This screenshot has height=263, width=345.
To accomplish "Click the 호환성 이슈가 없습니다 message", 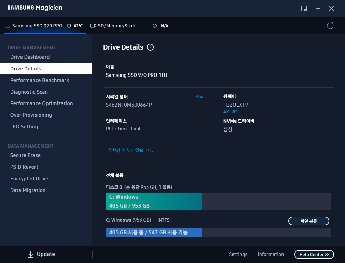I will [130, 150].
